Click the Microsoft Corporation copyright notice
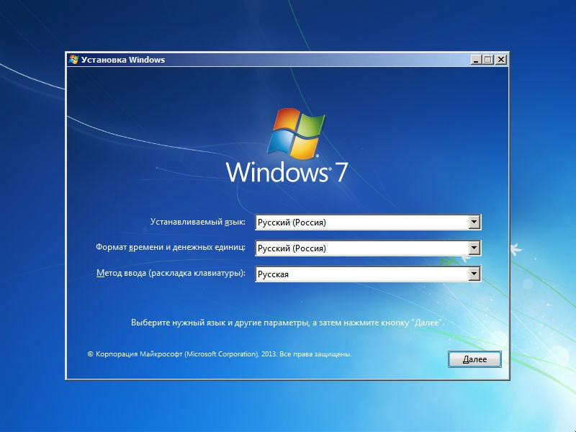This screenshot has width=576, height=432. pos(219,354)
